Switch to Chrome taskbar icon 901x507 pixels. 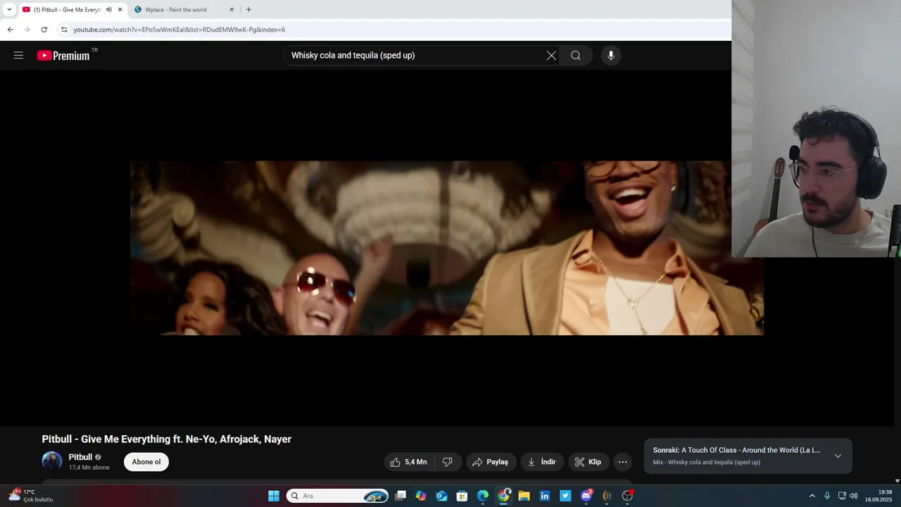coord(503,496)
